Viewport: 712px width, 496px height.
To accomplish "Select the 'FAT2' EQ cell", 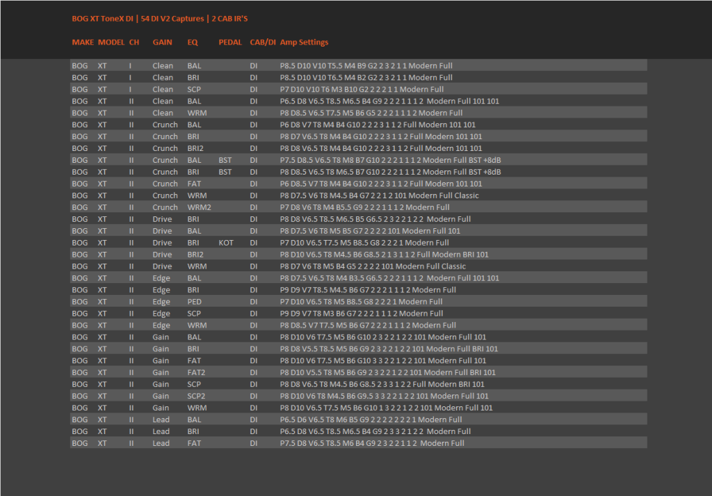I will pos(196,373).
